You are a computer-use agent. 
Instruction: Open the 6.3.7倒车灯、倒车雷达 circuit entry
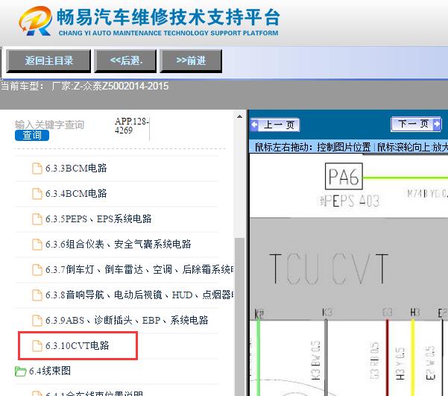pyautogui.click(x=139, y=269)
